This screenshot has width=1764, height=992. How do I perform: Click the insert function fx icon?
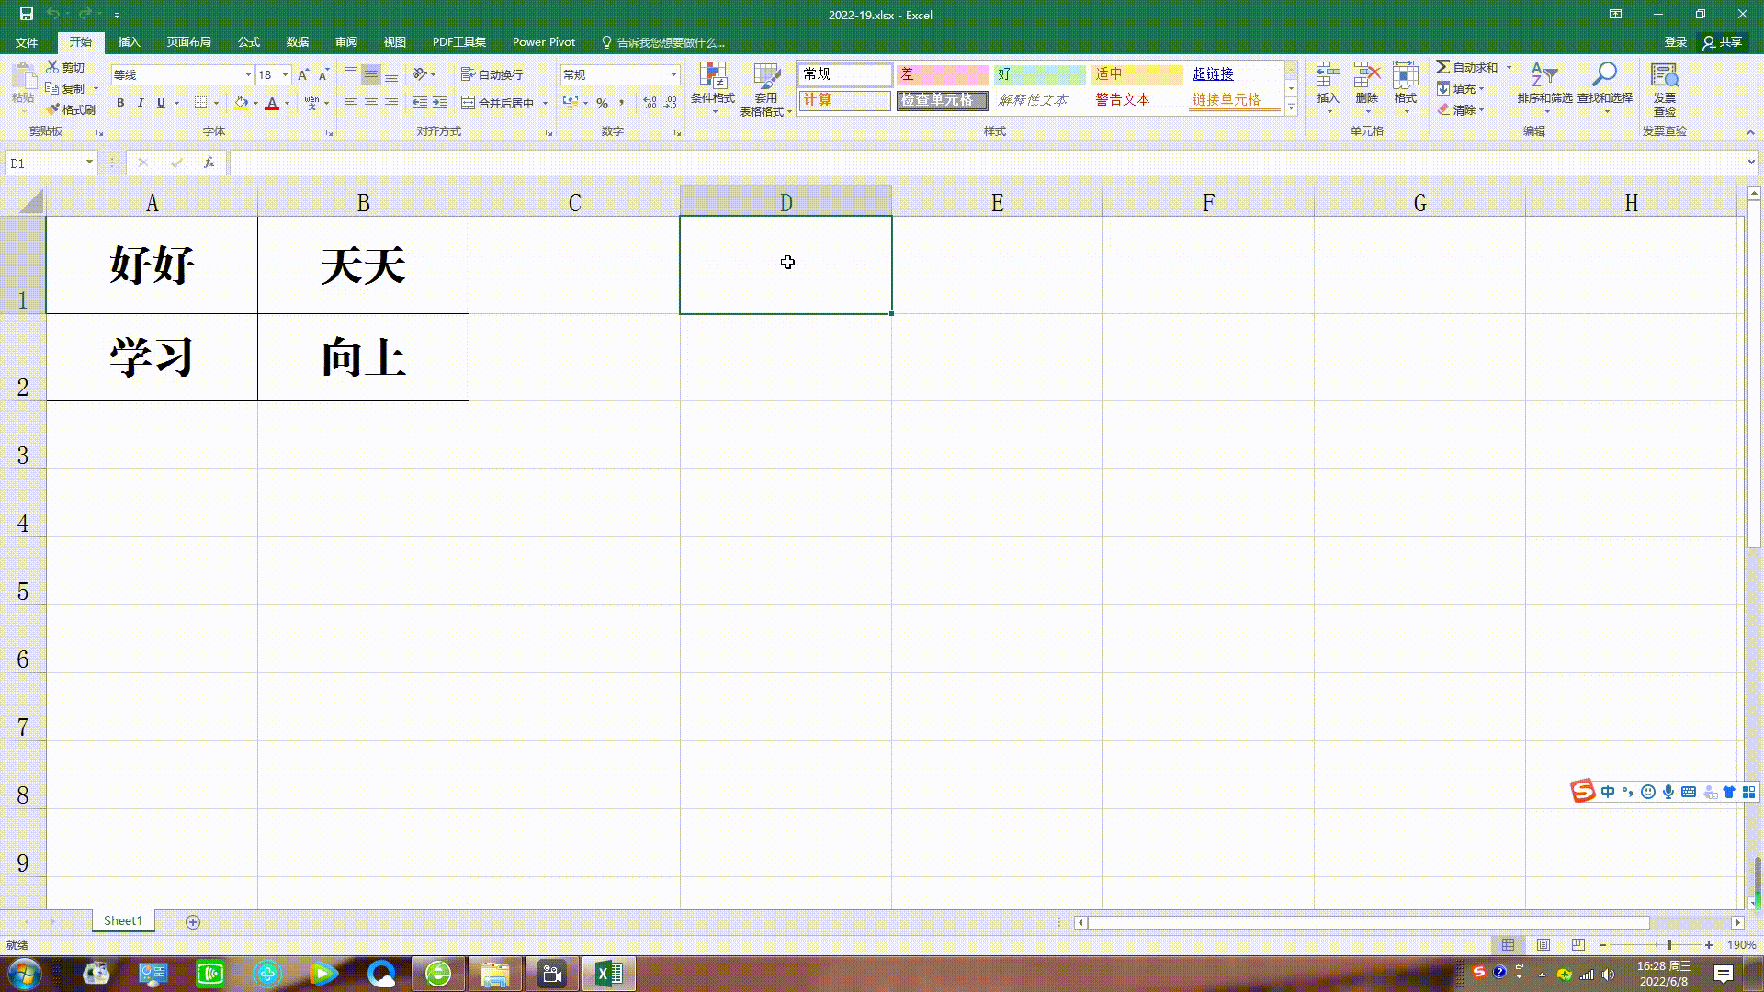pos(209,163)
